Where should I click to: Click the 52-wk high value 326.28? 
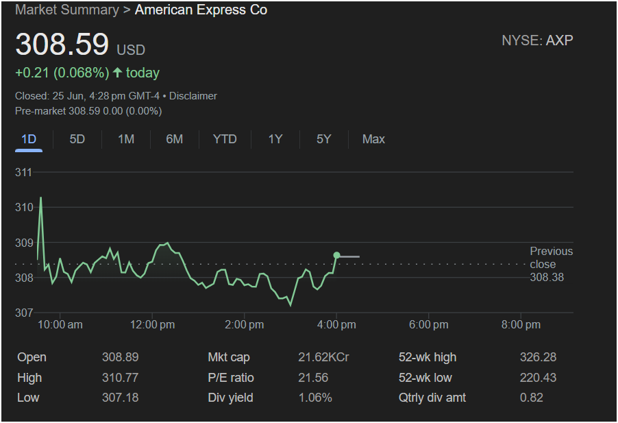click(x=538, y=357)
